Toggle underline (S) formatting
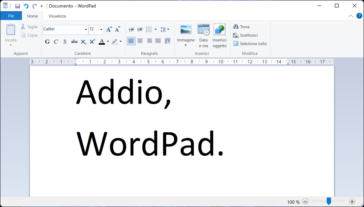 click(65, 42)
